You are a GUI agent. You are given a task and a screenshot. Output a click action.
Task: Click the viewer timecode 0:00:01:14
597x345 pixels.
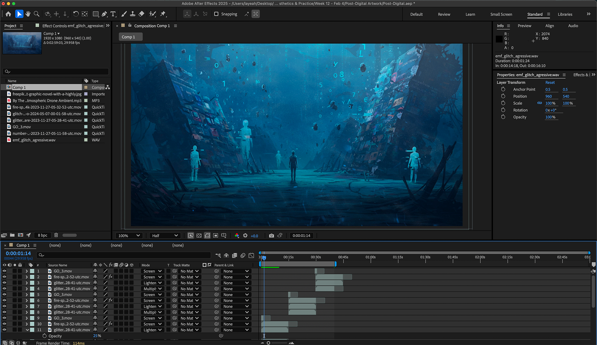click(x=301, y=235)
